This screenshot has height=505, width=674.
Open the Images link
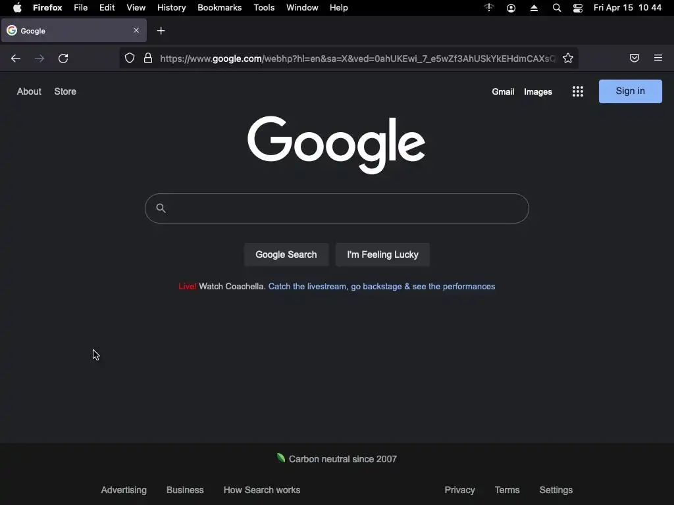pyautogui.click(x=538, y=92)
